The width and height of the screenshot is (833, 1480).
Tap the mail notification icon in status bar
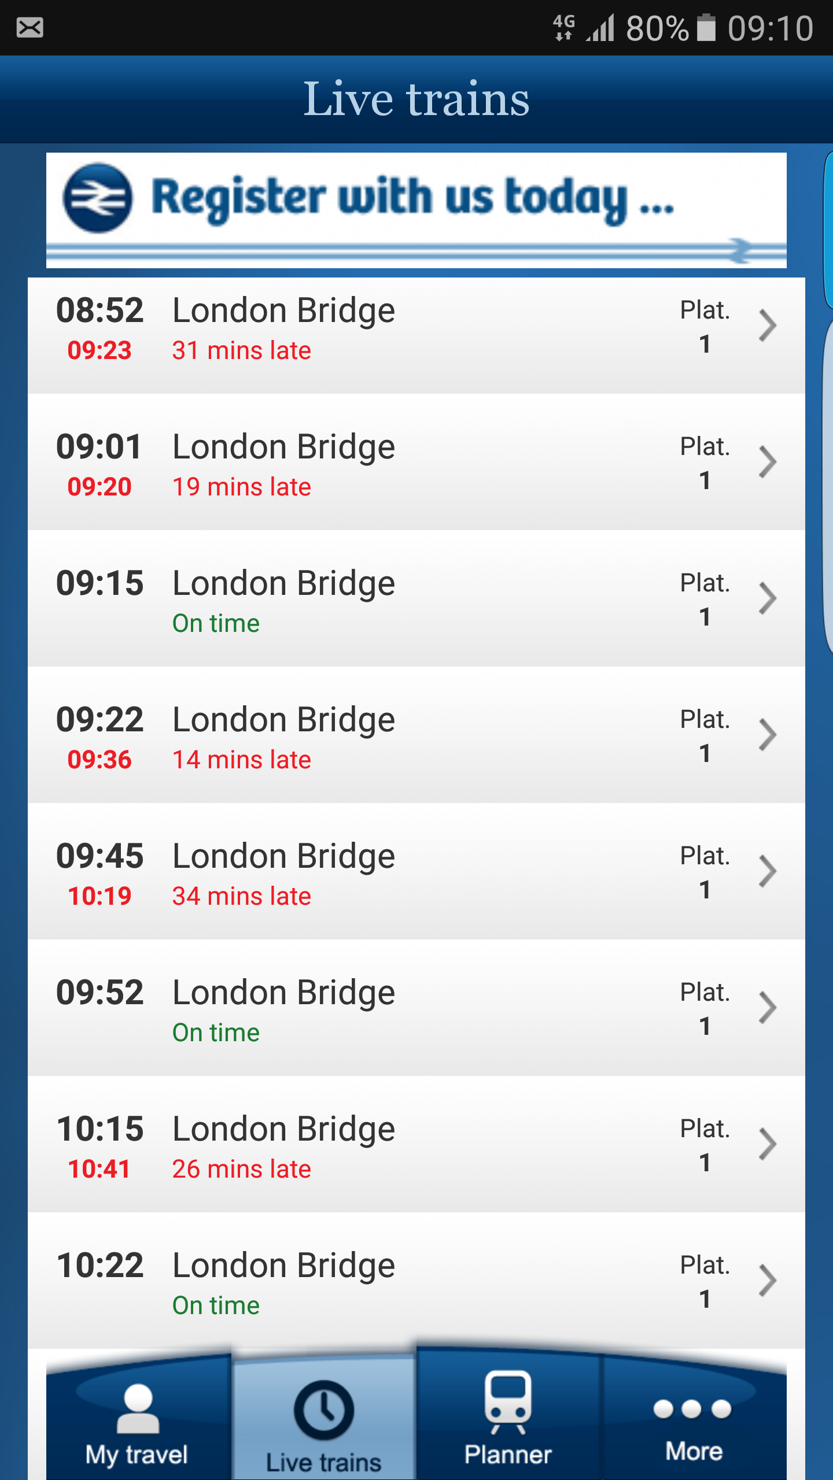[x=30, y=27]
